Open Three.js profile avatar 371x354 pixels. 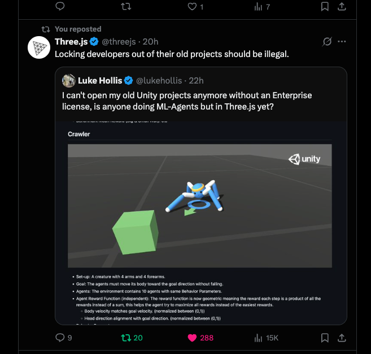40,47
